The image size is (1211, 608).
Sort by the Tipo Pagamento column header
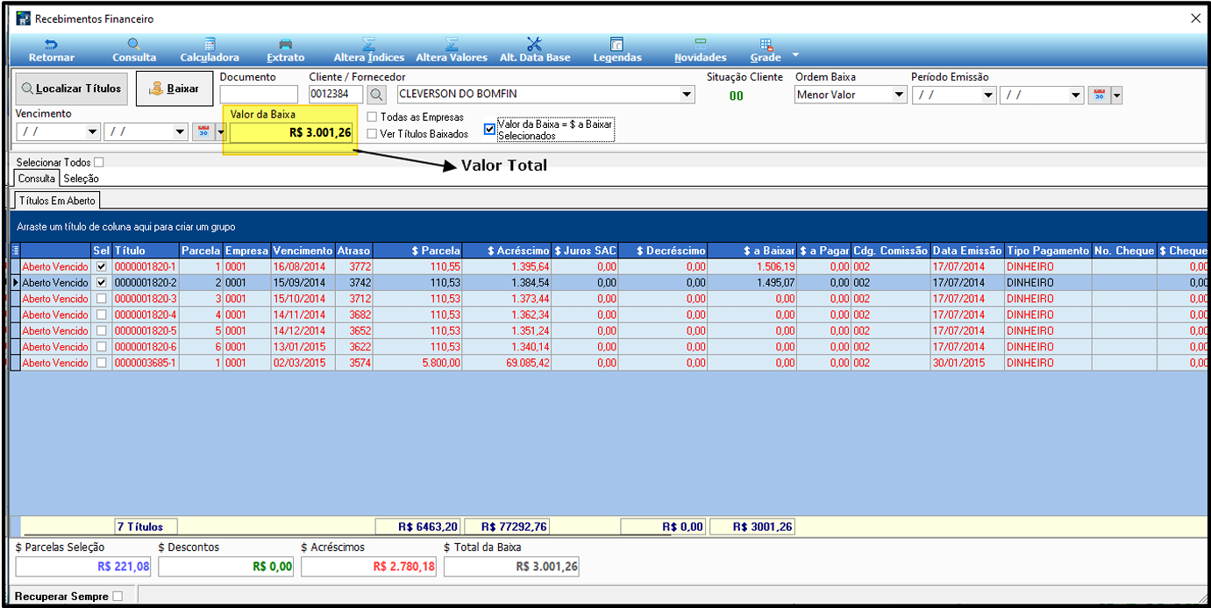click(x=1048, y=251)
